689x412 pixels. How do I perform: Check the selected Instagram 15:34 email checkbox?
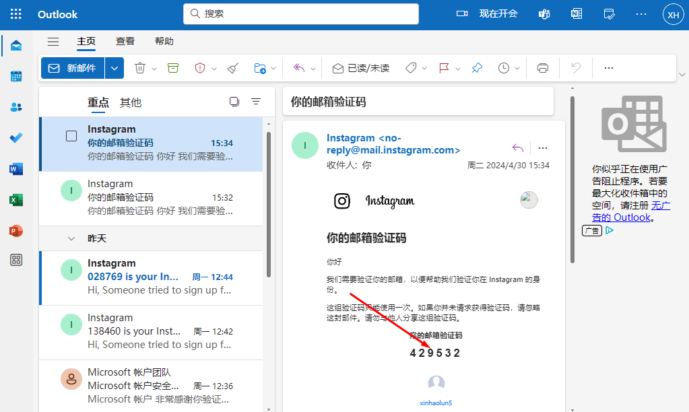point(71,136)
